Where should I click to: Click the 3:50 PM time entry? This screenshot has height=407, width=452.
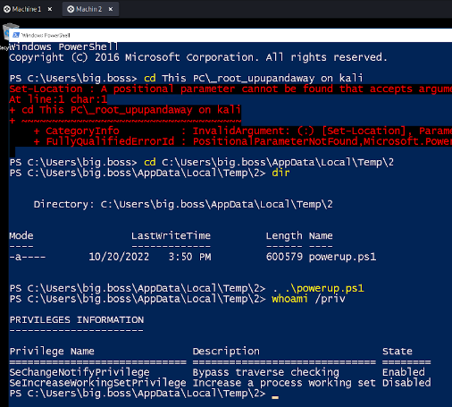189,257
